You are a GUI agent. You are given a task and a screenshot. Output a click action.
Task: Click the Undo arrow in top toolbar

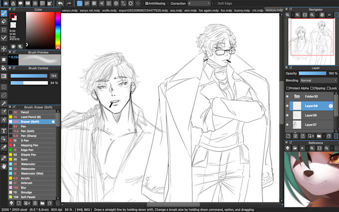pos(60,3)
